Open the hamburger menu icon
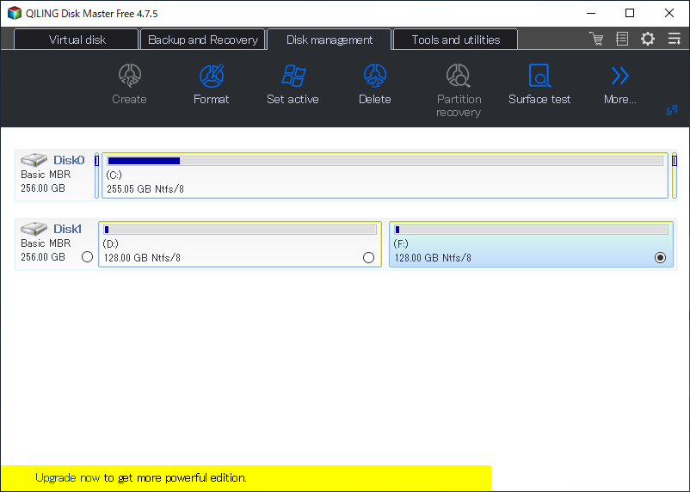The height and width of the screenshot is (492, 690). point(674,39)
